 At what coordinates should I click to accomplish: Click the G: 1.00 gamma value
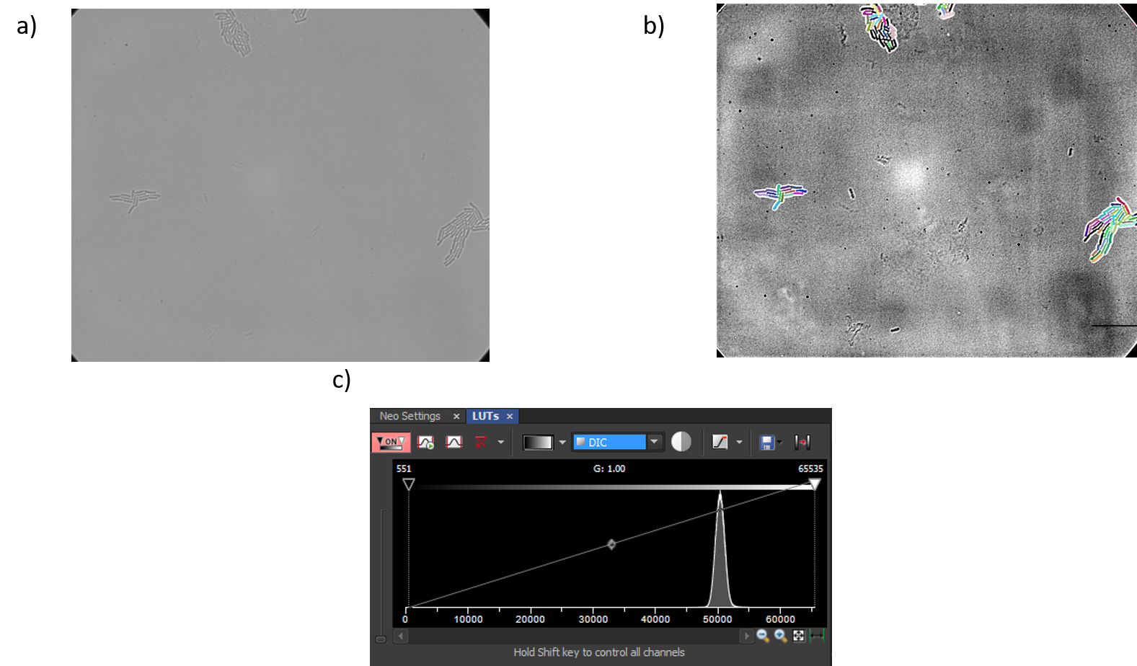click(x=609, y=469)
